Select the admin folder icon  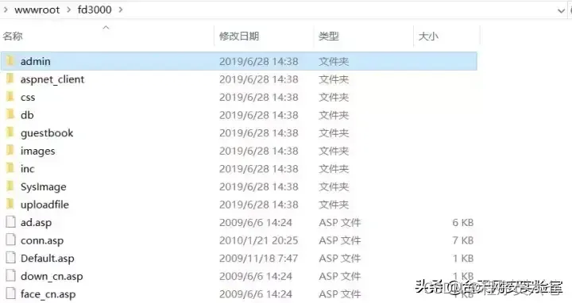click(10, 61)
